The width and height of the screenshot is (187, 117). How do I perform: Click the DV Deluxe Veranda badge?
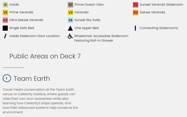tap(136, 12)
